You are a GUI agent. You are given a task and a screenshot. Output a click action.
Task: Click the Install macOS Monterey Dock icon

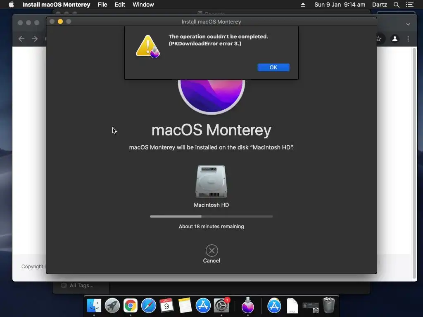(248, 305)
